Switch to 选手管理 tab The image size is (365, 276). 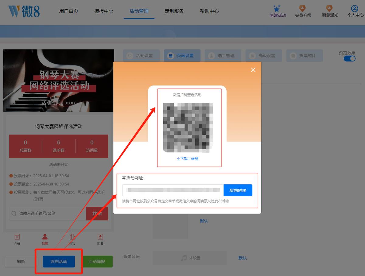point(223,56)
